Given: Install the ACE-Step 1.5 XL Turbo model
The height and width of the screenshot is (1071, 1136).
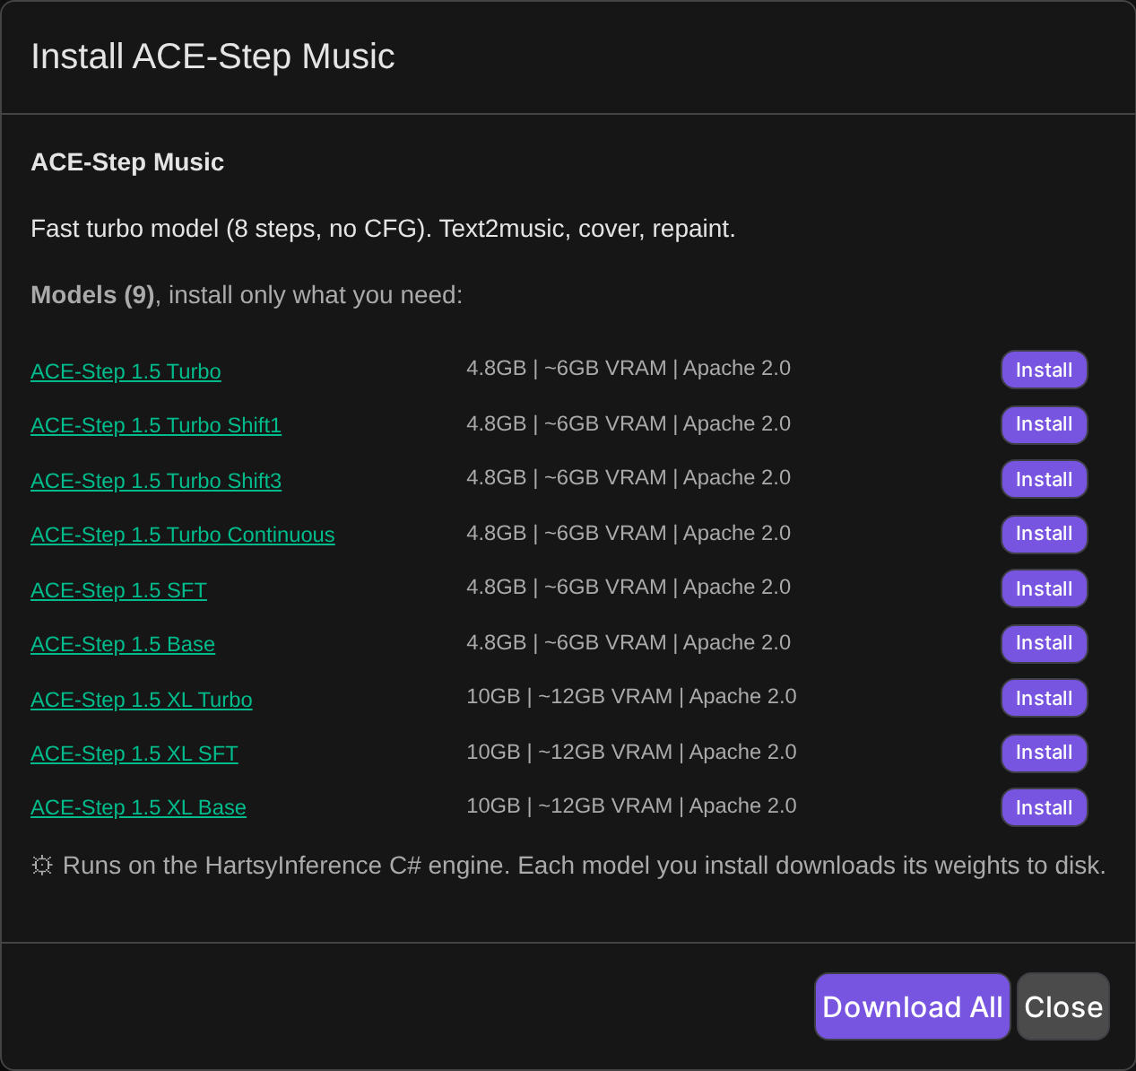Looking at the screenshot, I should click(x=1044, y=698).
